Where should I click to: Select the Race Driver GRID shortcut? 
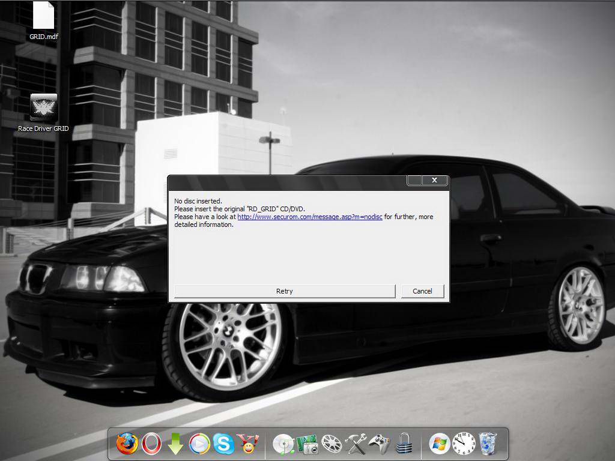point(43,113)
